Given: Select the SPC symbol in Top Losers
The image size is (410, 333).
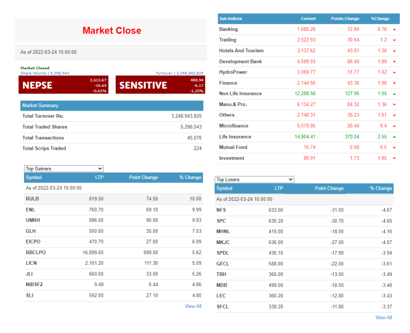Looking at the screenshot, I should (x=221, y=221).
